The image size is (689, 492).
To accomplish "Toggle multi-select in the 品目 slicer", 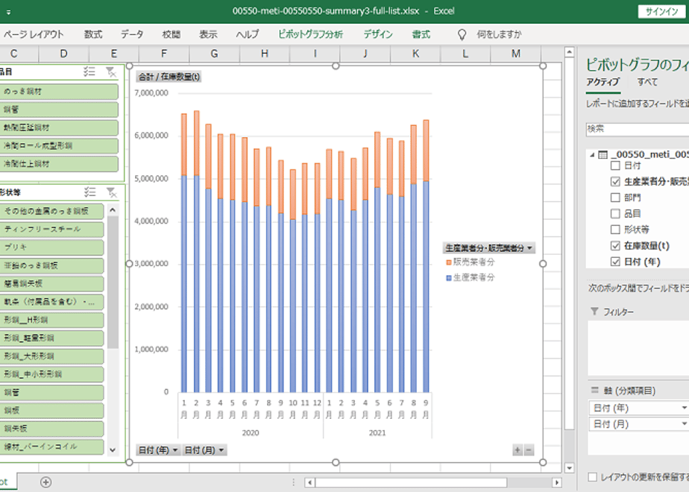I will pos(89,72).
